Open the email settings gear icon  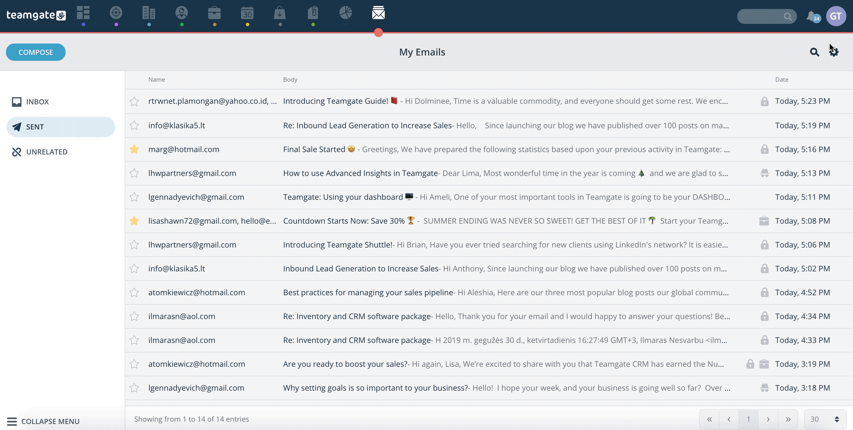coord(833,52)
